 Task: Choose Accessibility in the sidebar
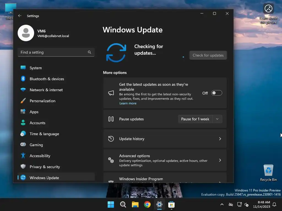point(56,156)
